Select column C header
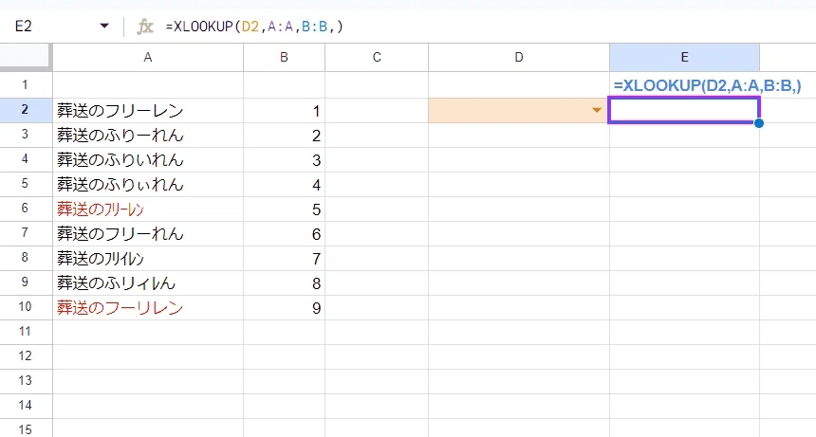 [x=377, y=58]
